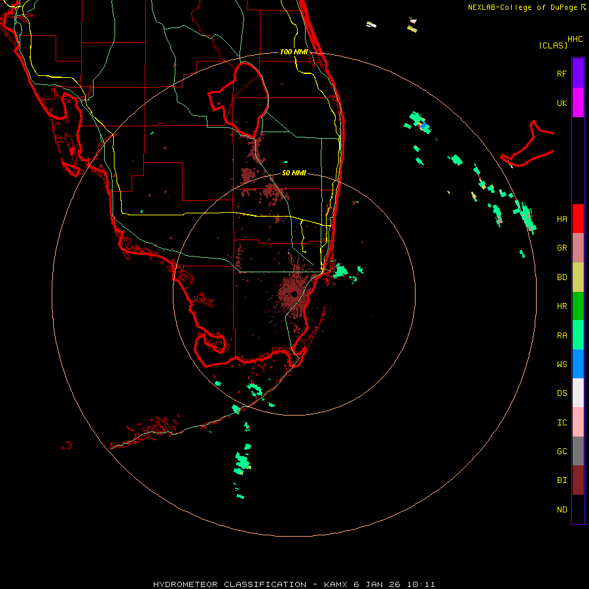
Task: Click the "BI" legend label
Action: click(562, 480)
